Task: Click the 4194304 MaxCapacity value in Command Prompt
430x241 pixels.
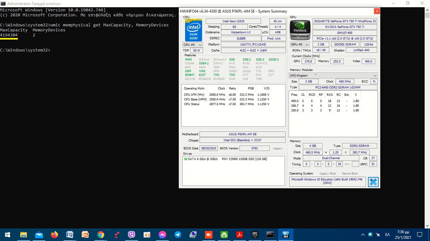Action: 9,35
